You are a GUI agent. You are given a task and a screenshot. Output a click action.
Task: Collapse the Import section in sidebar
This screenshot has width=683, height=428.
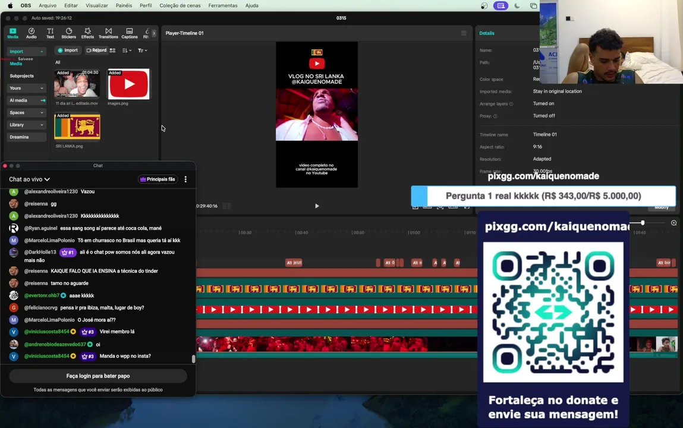click(26, 51)
